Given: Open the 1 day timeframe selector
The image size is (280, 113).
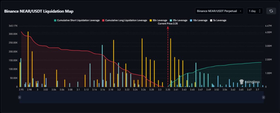Looking at the screenshot, I should click(x=255, y=11).
